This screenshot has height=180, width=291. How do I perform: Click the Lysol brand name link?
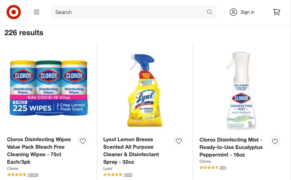click(108, 169)
